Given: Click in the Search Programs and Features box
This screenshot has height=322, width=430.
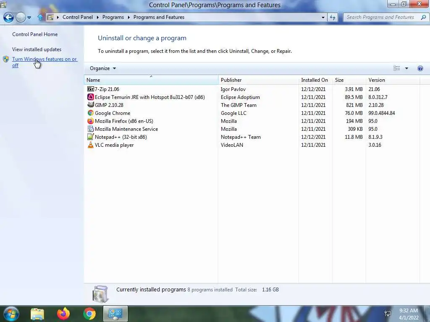Looking at the screenshot, I should (380, 17).
